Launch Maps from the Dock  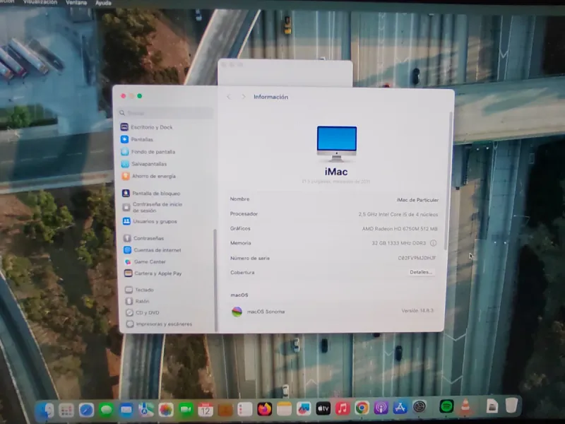pos(146,410)
